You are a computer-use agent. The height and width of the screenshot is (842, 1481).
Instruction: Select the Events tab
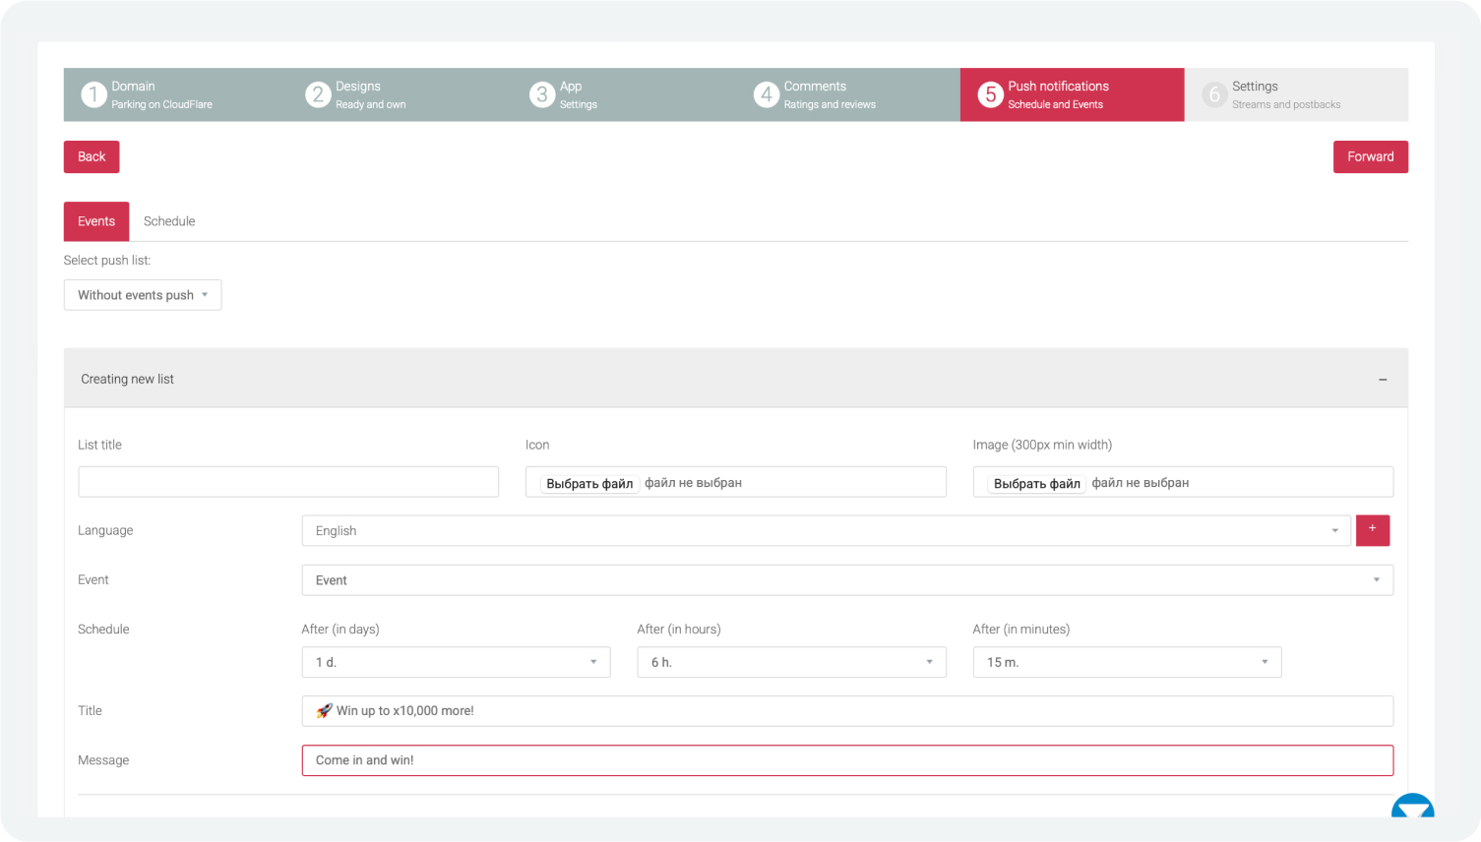pyautogui.click(x=96, y=221)
